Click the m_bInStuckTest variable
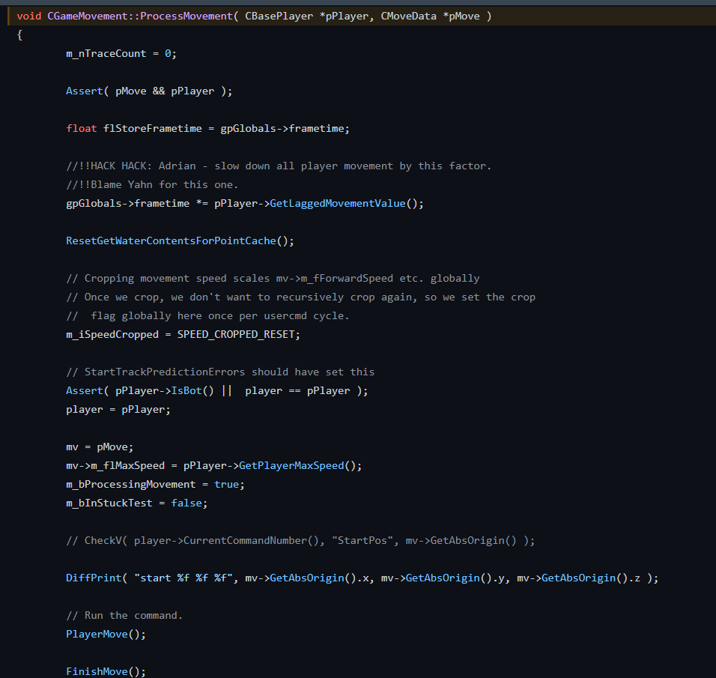The width and height of the screenshot is (716, 678). 109,503
